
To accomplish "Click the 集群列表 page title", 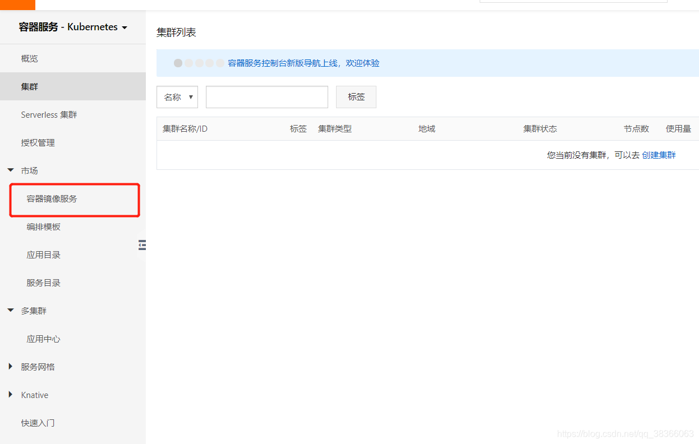I will 176,33.
